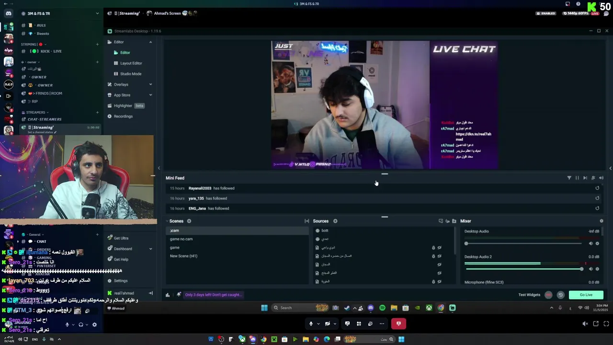Disconnect from call with red button
Screen dimensions: 613x345
(x=398, y=324)
